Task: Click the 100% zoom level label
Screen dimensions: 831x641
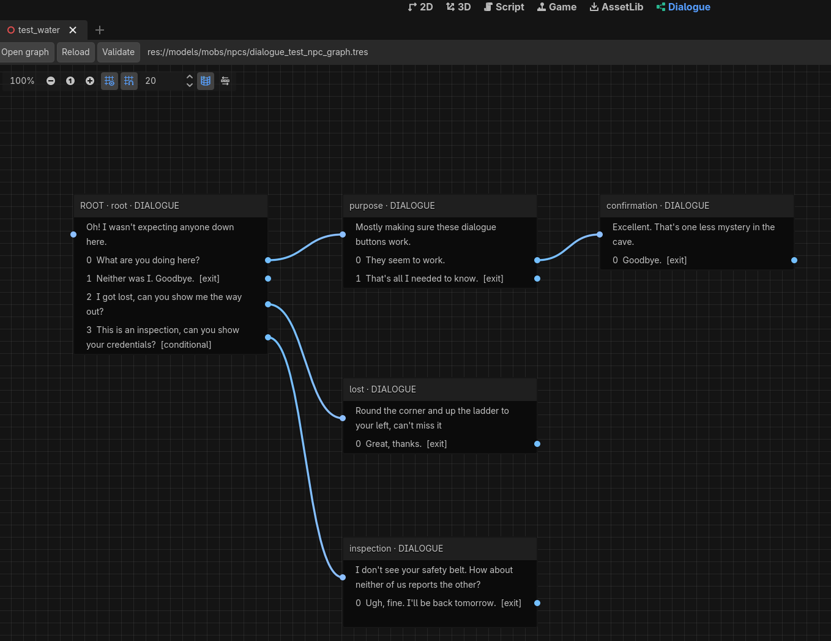Action: click(22, 81)
